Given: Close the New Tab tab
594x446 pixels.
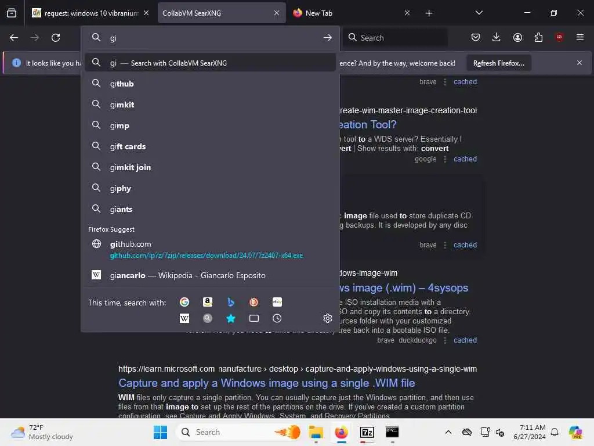Looking at the screenshot, I should (407, 13).
